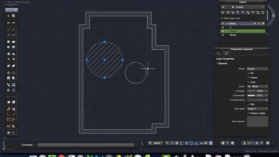Toggle Ortho mode in the status bar
The image size is (279, 157).
(181, 143)
